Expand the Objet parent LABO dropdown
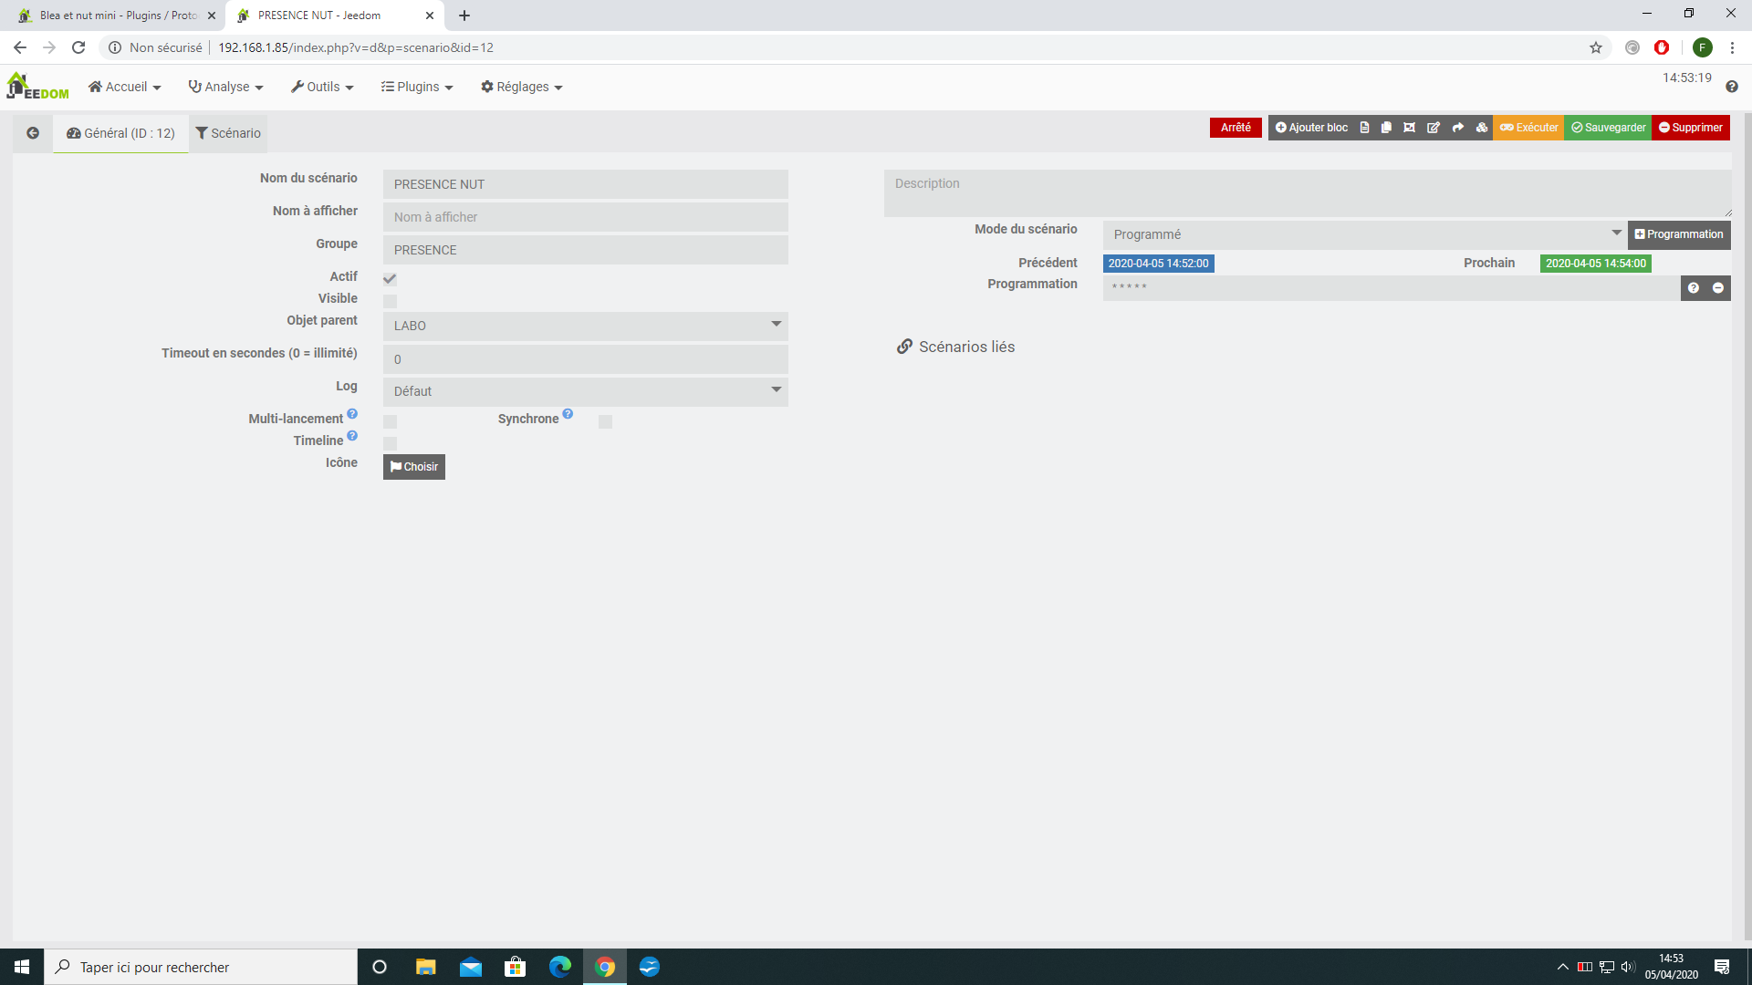The width and height of the screenshot is (1752, 985). tap(585, 326)
